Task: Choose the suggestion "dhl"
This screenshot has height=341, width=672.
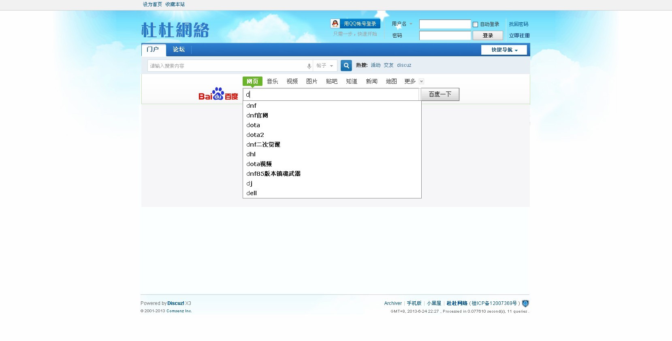Action: 332,154
